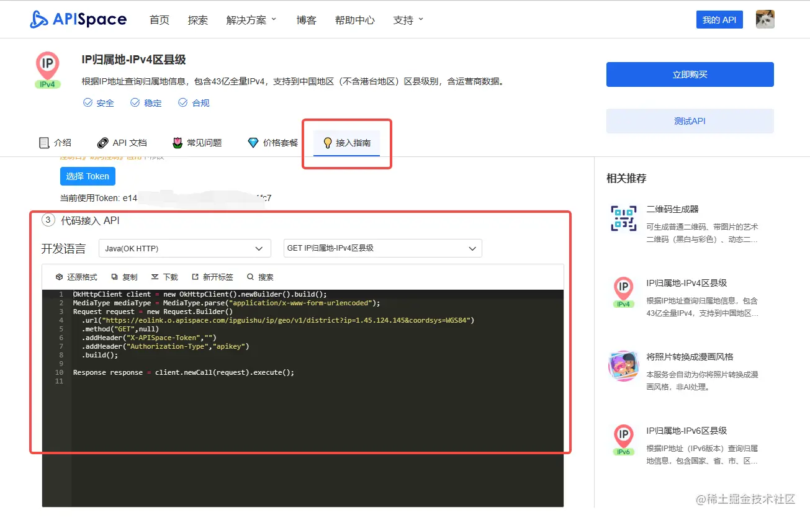Click the 价格套餐 diamond icon

click(253, 143)
